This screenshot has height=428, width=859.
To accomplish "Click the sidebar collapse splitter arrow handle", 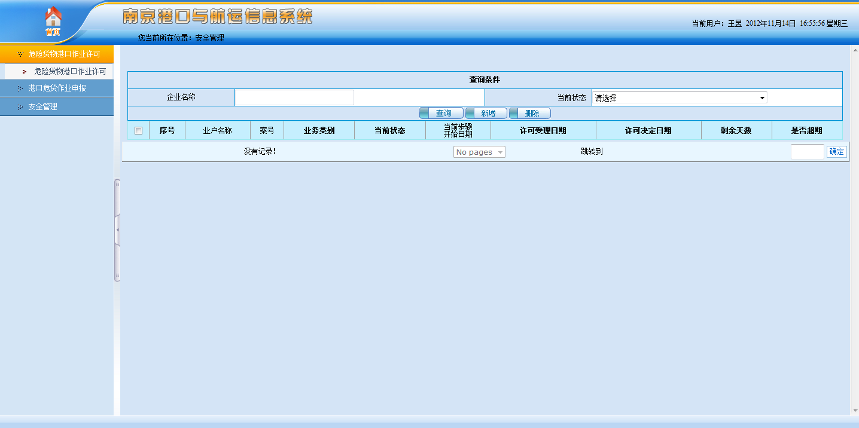I will pos(117,230).
